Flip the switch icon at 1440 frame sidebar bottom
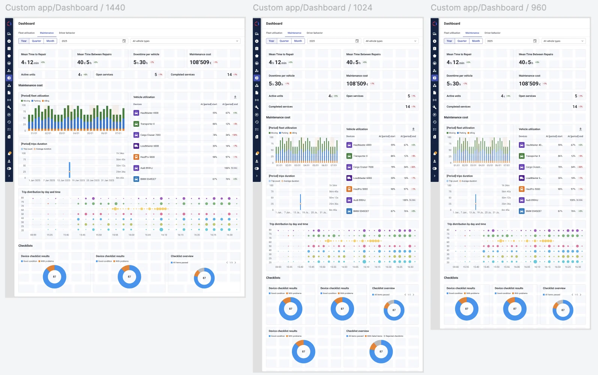The height and width of the screenshot is (375, 598). point(9,168)
